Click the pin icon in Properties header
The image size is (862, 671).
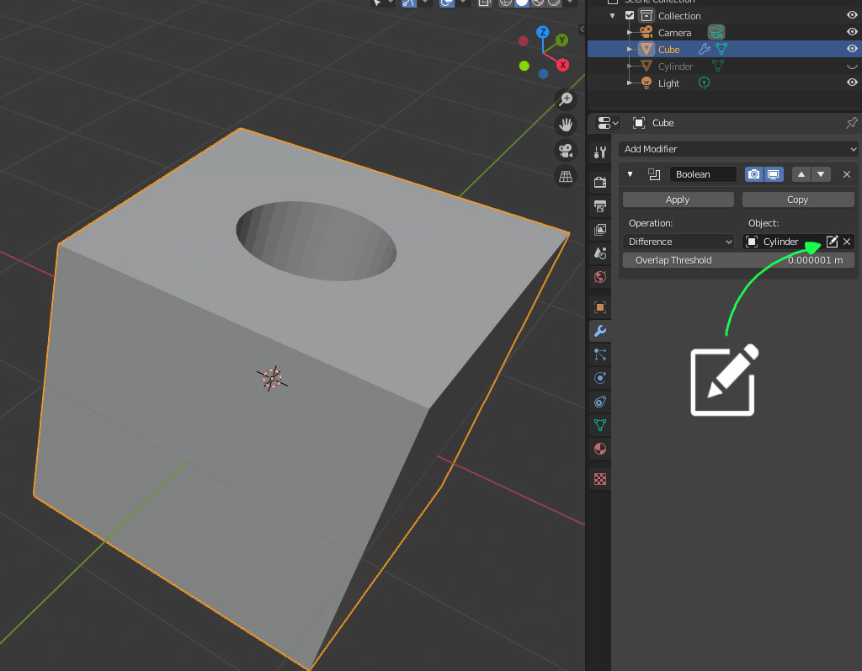[x=852, y=123]
